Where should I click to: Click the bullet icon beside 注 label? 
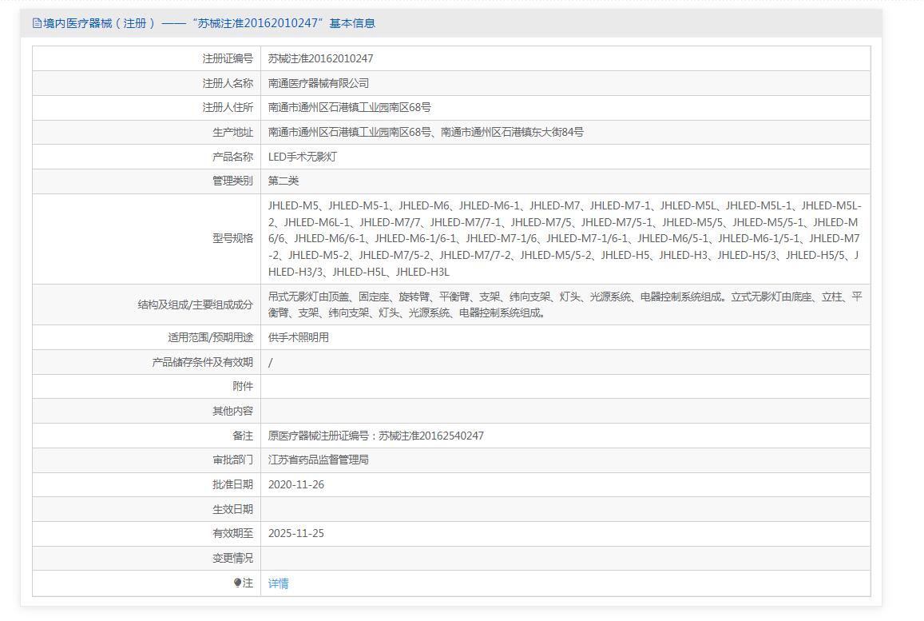pos(237,583)
